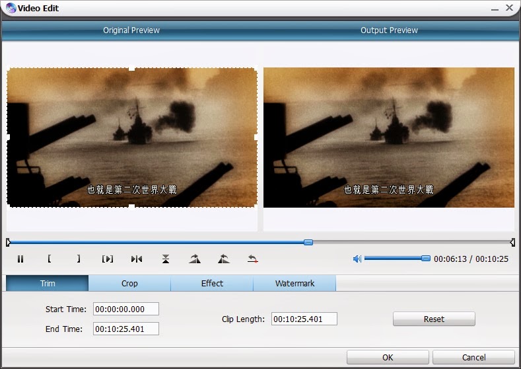
Task: Click the 00:06:13 / 00:10:25 time display
Action: click(471, 259)
